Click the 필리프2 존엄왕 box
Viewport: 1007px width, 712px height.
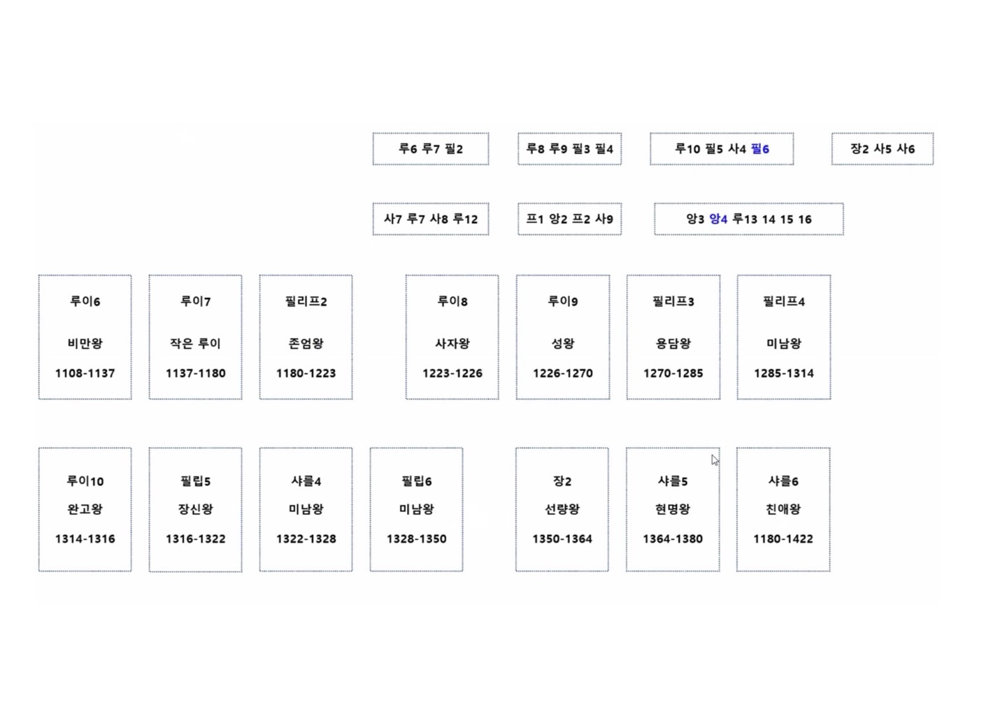pyautogui.click(x=306, y=337)
